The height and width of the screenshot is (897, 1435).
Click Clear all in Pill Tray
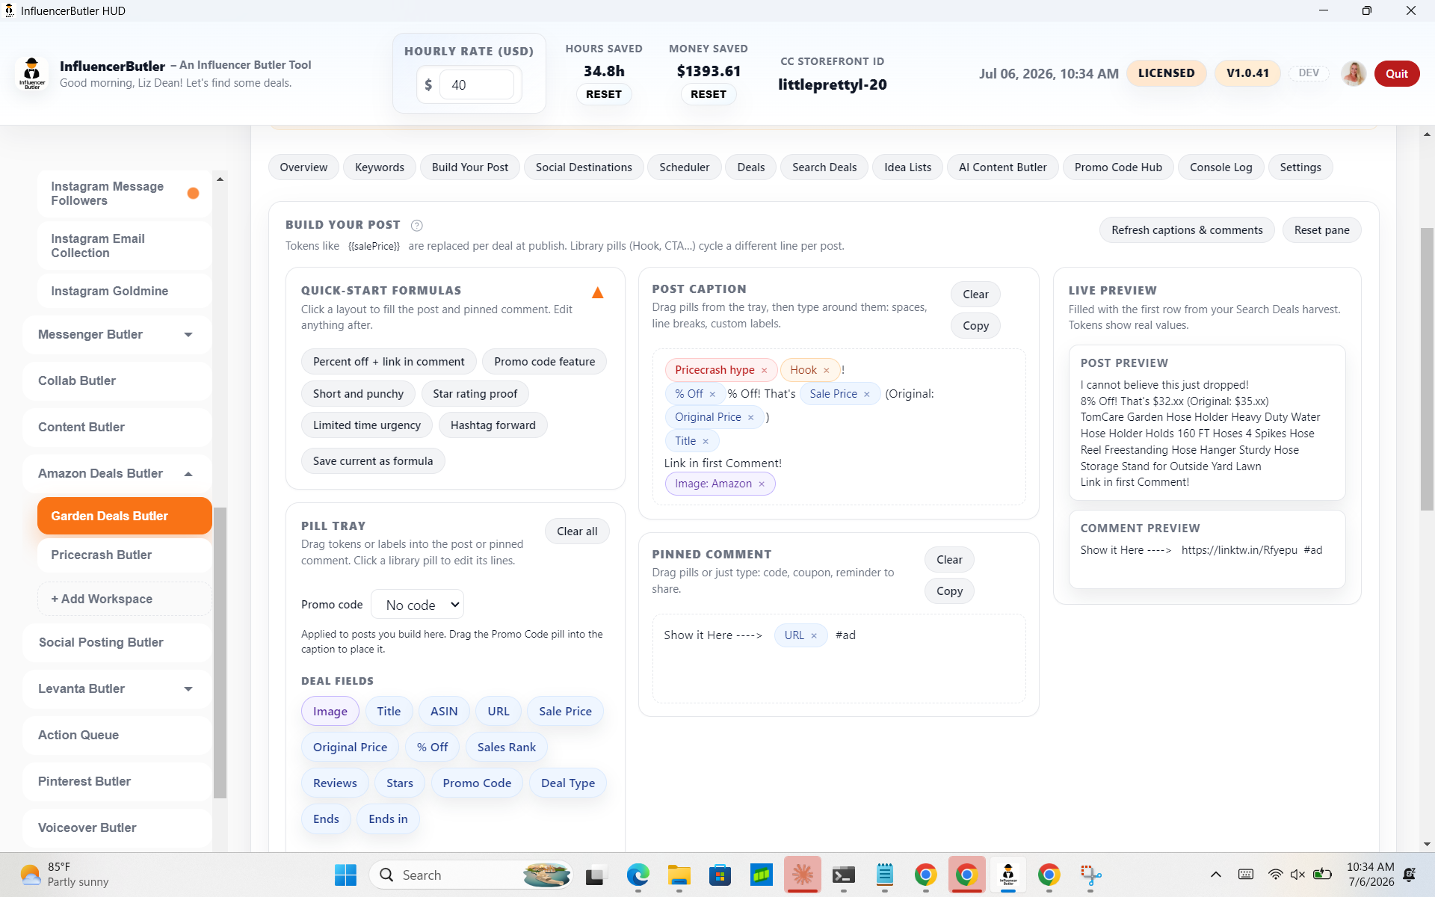tap(577, 531)
